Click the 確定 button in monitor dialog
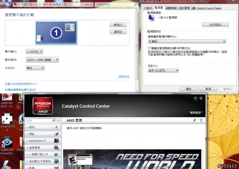239x169 pixels. pyautogui.click(x=189, y=89)
